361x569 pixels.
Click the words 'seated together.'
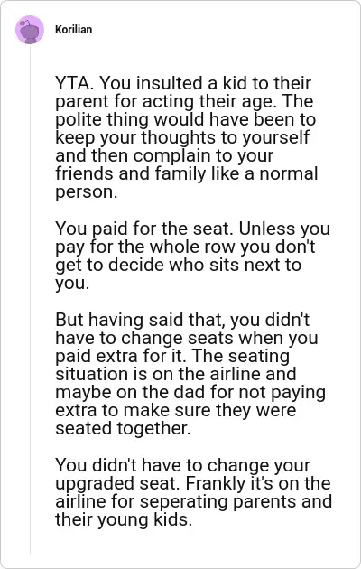click(x=123, y=429)
